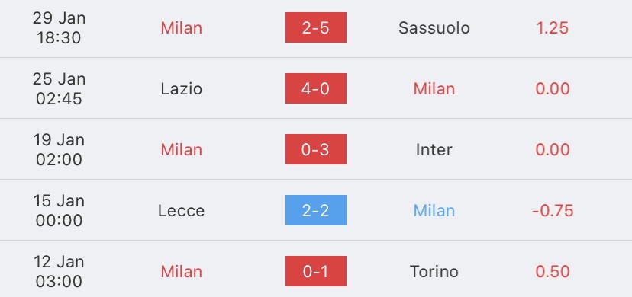Click the 29 Jan 18:30 date

(x=60, y=27)
